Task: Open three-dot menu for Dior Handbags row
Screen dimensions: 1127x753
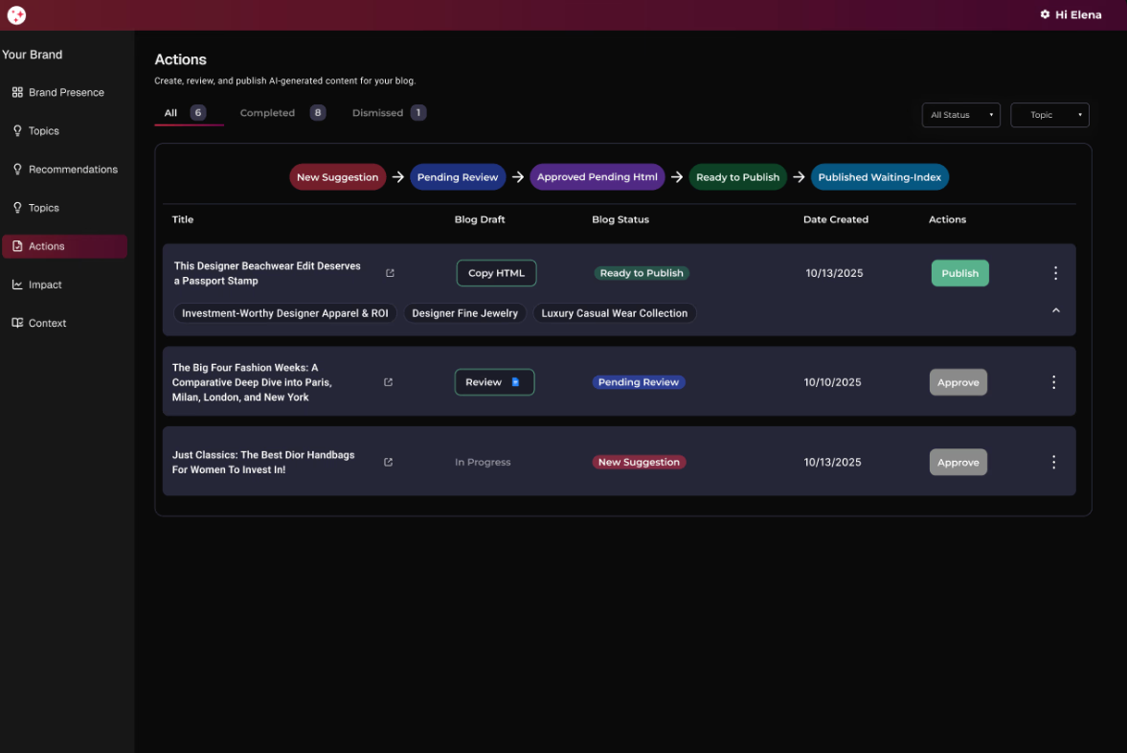Action: (1053, 462)
